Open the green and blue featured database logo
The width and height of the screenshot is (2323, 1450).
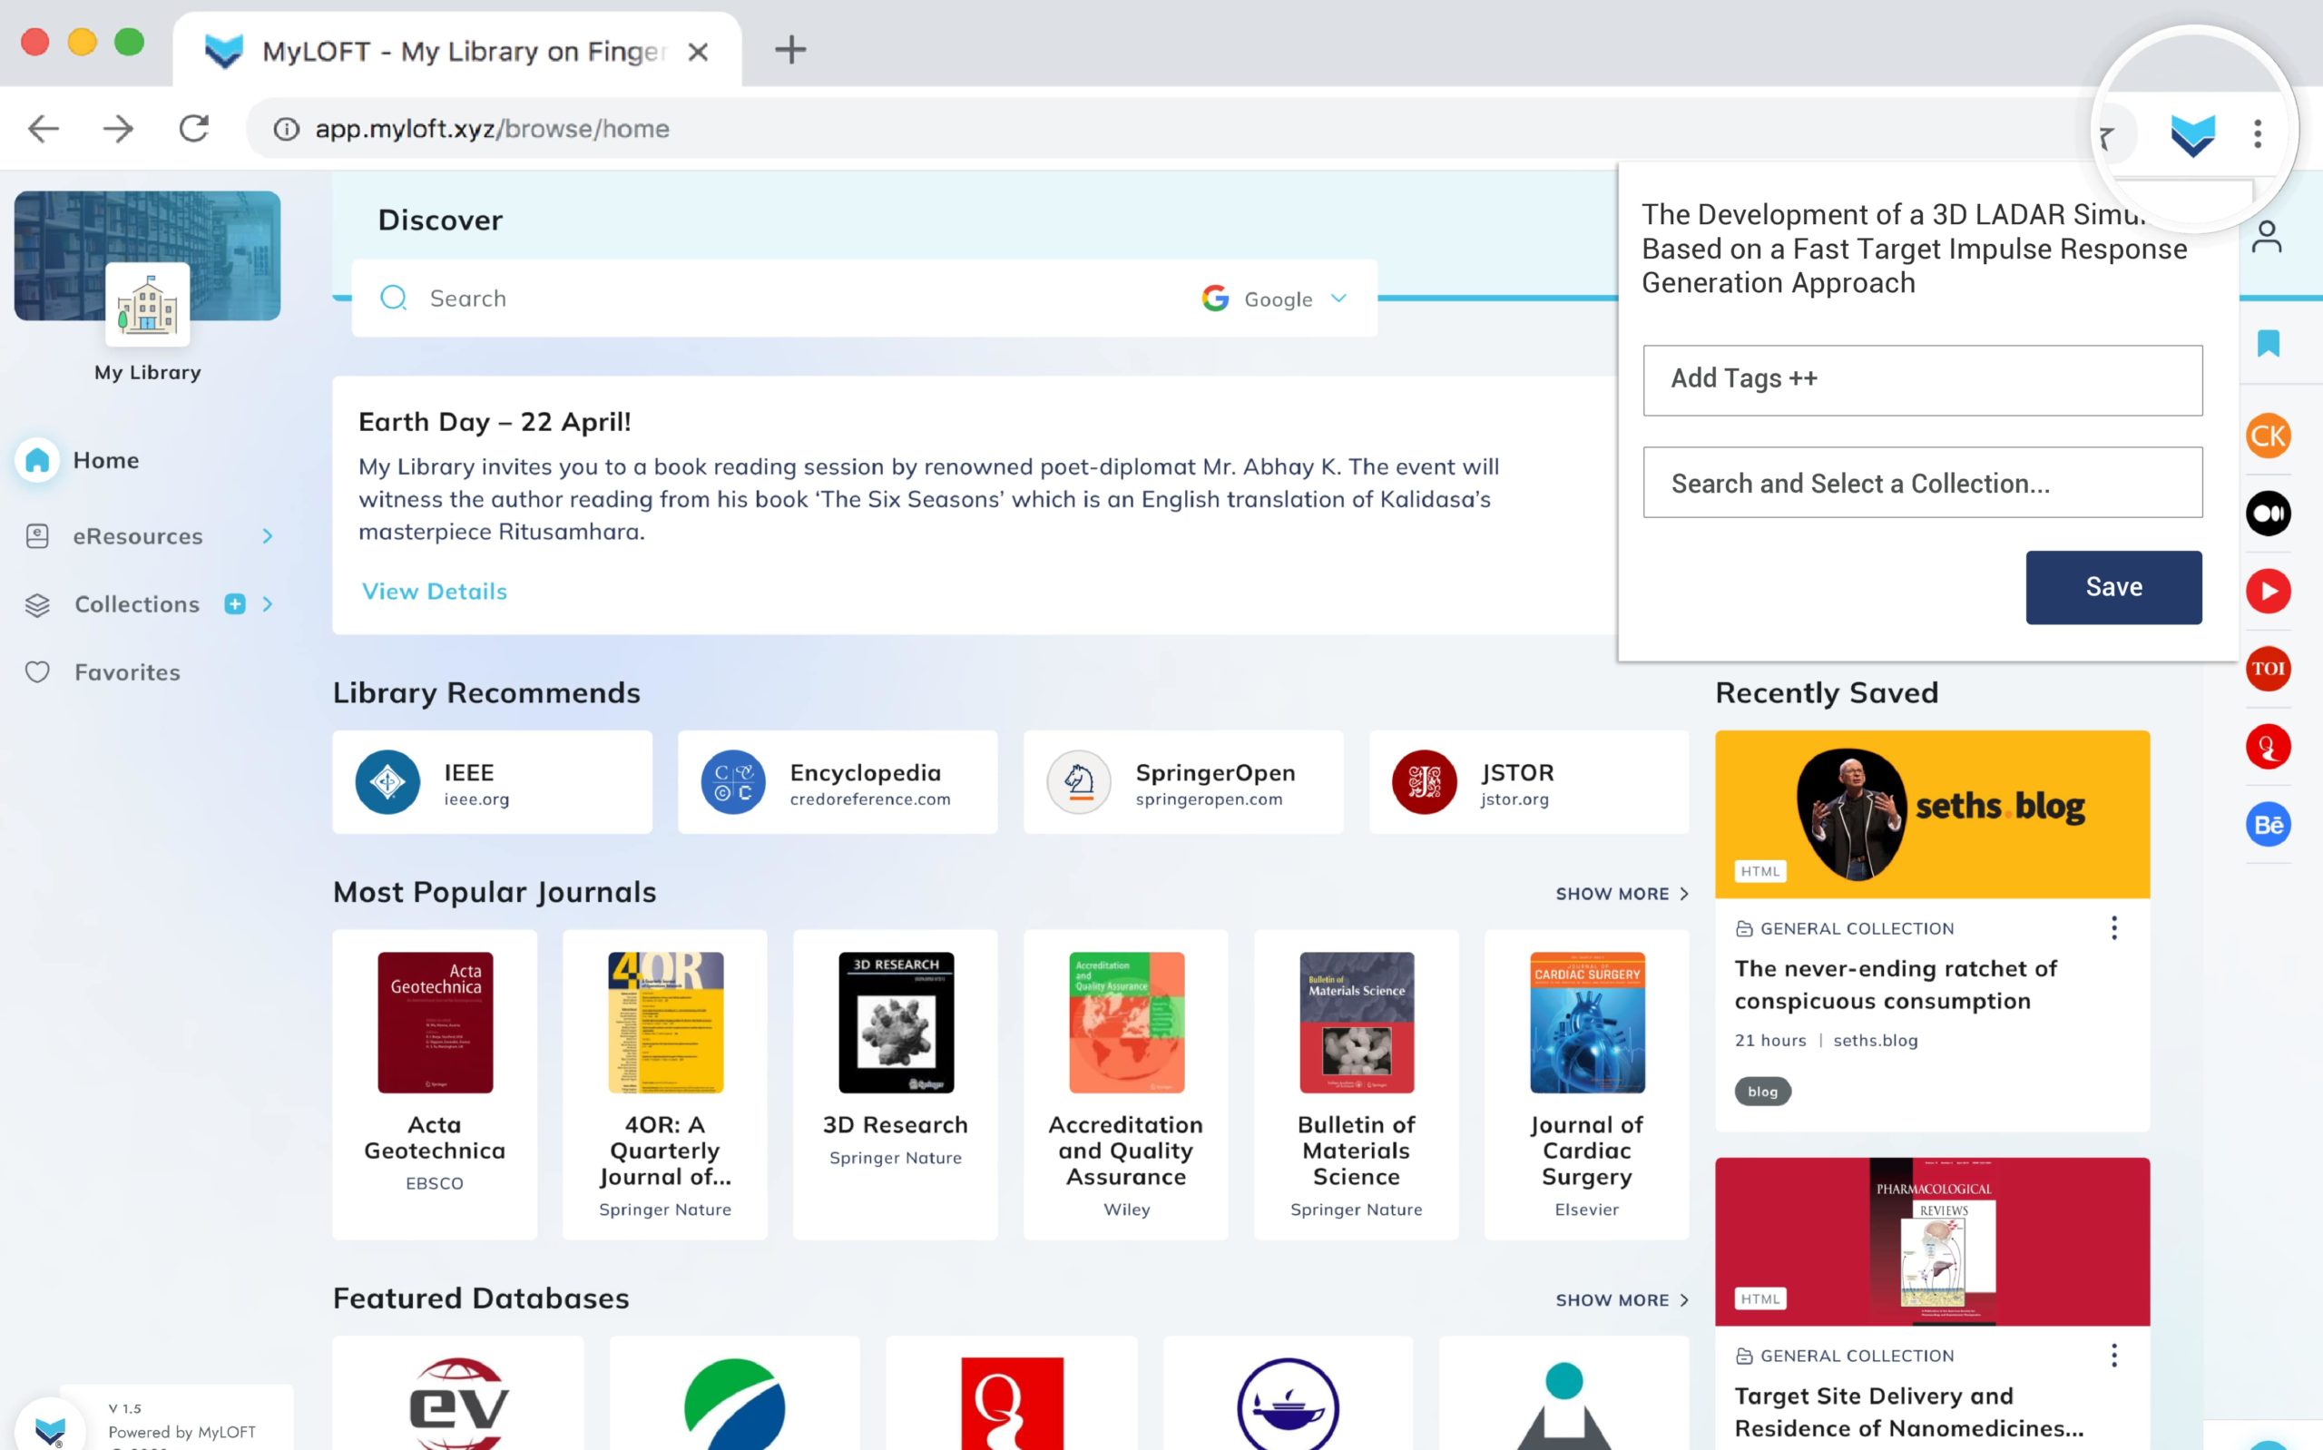click(734, 1403)
